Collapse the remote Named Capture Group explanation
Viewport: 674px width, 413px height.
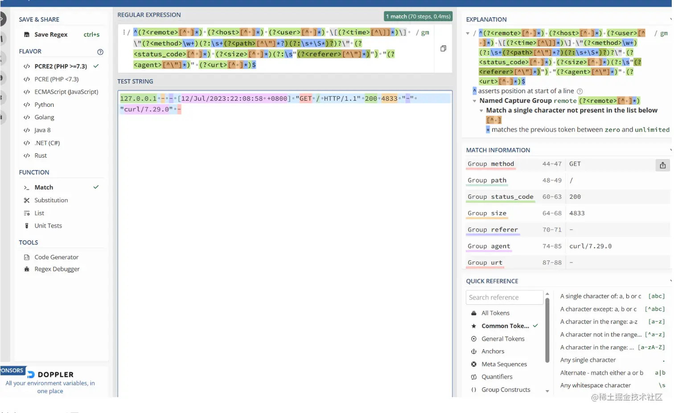tap(474, 100)
